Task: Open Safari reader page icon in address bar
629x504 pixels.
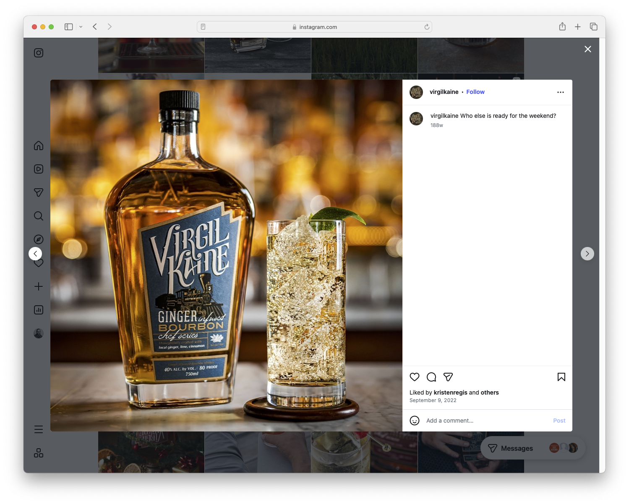Action: 203,27
